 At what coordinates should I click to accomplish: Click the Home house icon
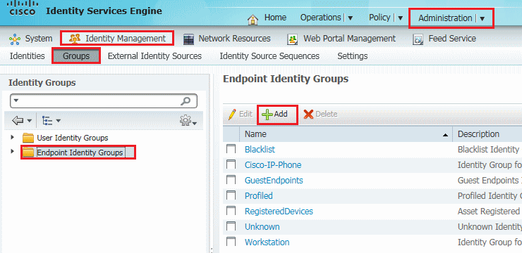(253, 20)
